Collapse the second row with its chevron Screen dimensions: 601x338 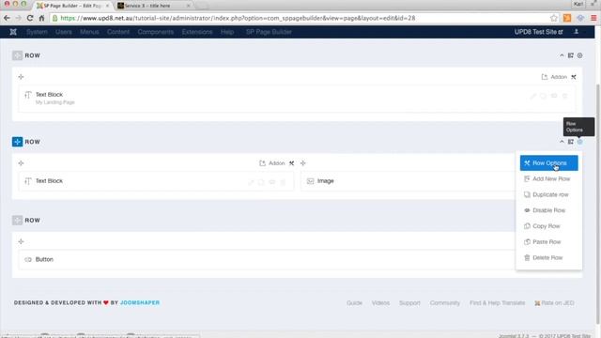(562, 142)
